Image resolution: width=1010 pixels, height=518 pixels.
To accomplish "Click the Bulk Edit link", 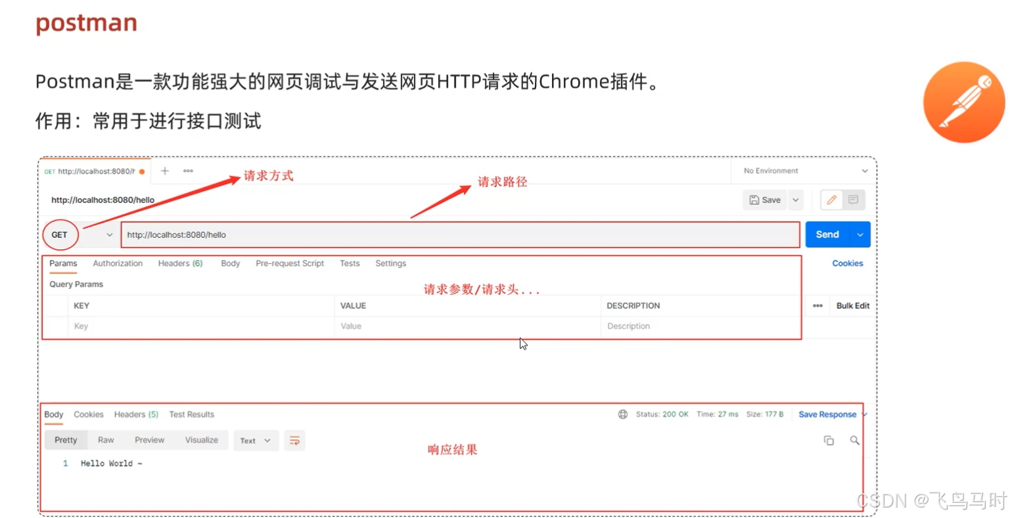I will [x=853, y=305].
